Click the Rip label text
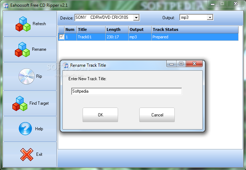 39,76
